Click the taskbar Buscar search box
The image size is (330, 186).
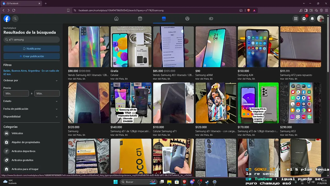[x=139, y=182]
